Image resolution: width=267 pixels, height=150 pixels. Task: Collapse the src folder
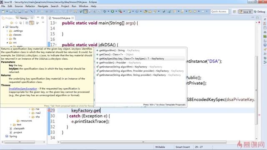point(8,42)
